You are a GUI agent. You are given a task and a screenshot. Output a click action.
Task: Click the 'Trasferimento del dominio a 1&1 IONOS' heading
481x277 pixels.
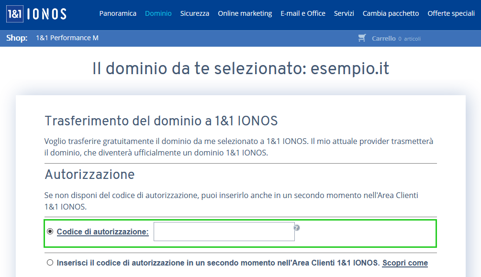(161, 121)
